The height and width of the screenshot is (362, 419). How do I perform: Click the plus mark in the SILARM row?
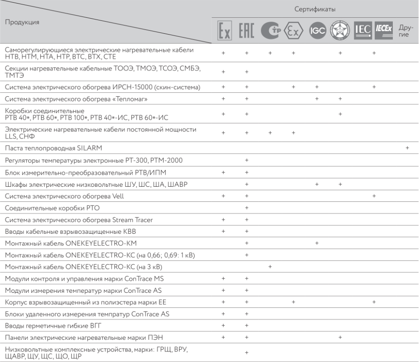pyautogui.click(x=407, y=147)
